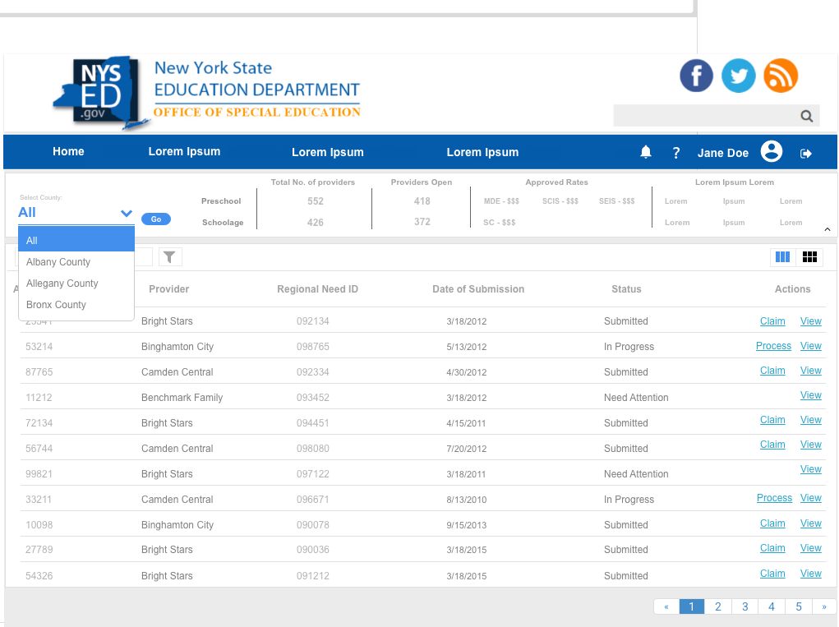839x627 pixels.
Task: Click the logout icon in navbar
Action: coord(806,154)
